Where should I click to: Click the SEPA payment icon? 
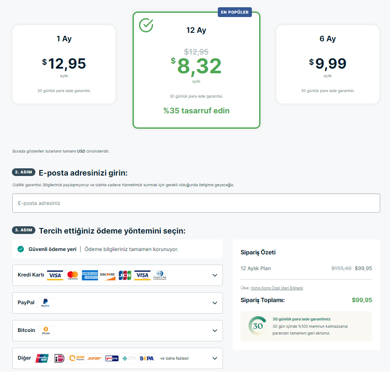(x=147, y=358)
